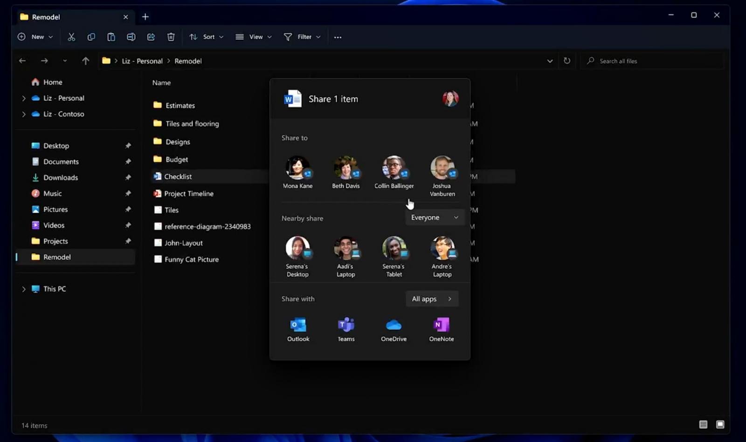Image resolution: width=746 pixels, height=442 pixels.
Task: Choose OneNote in Share with section
Action: tap(441, 329)
